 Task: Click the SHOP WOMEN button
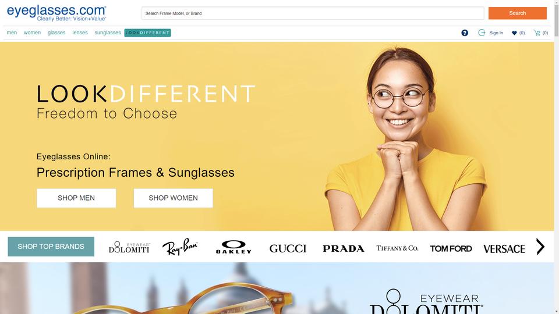[174, 198]
